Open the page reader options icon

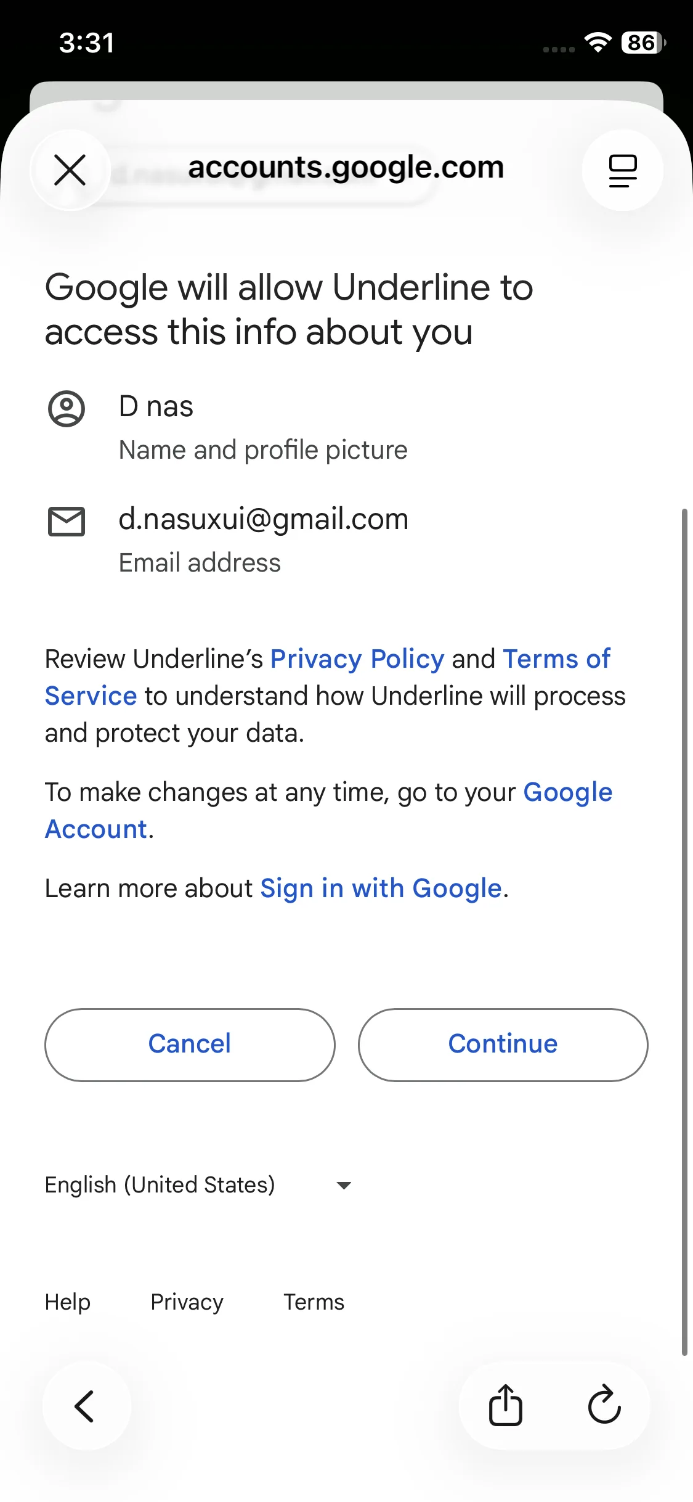(622, 170)
